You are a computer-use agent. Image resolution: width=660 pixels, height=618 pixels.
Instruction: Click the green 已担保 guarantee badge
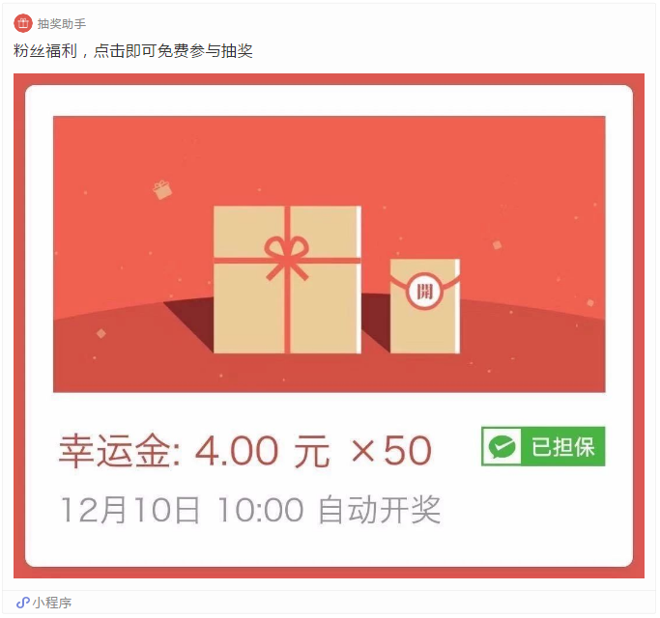(x=543, y=446)
